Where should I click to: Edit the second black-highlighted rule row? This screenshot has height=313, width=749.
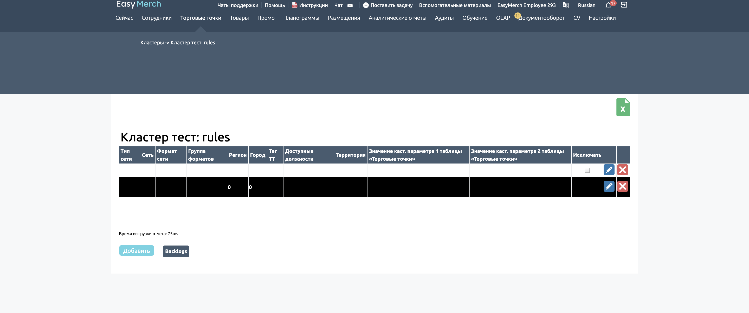point(609,187)
